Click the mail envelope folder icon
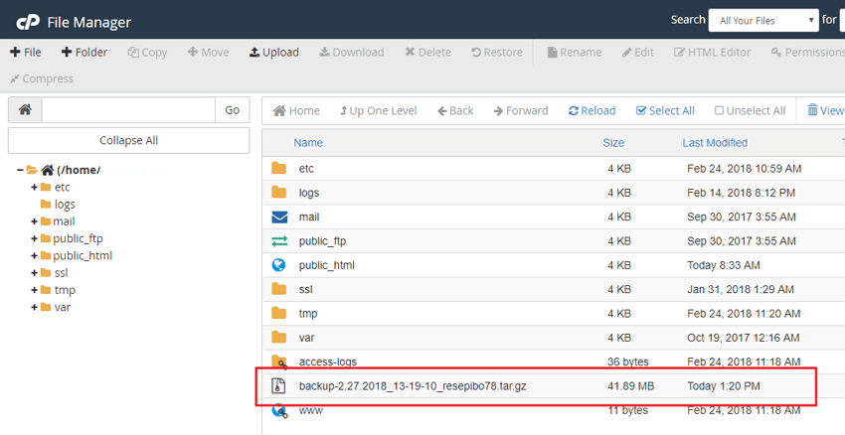 coord(279,217)
